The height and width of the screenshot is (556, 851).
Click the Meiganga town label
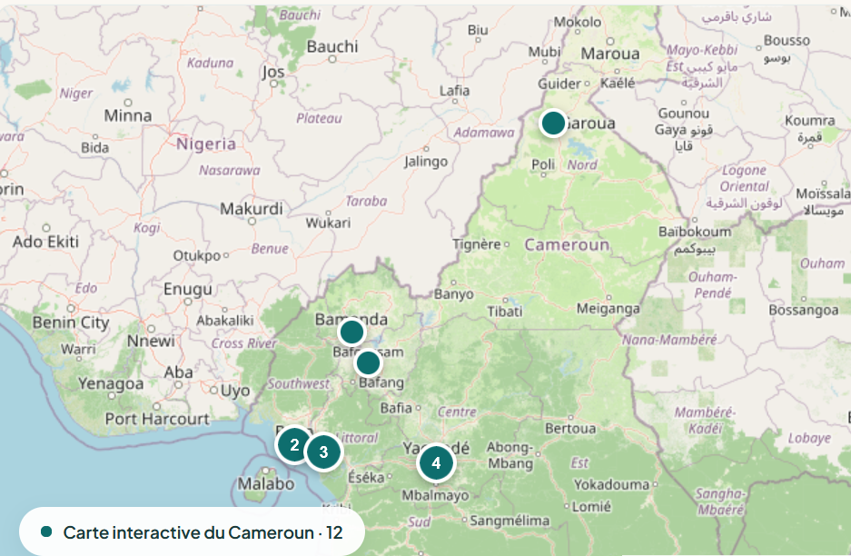click(608, 309)
